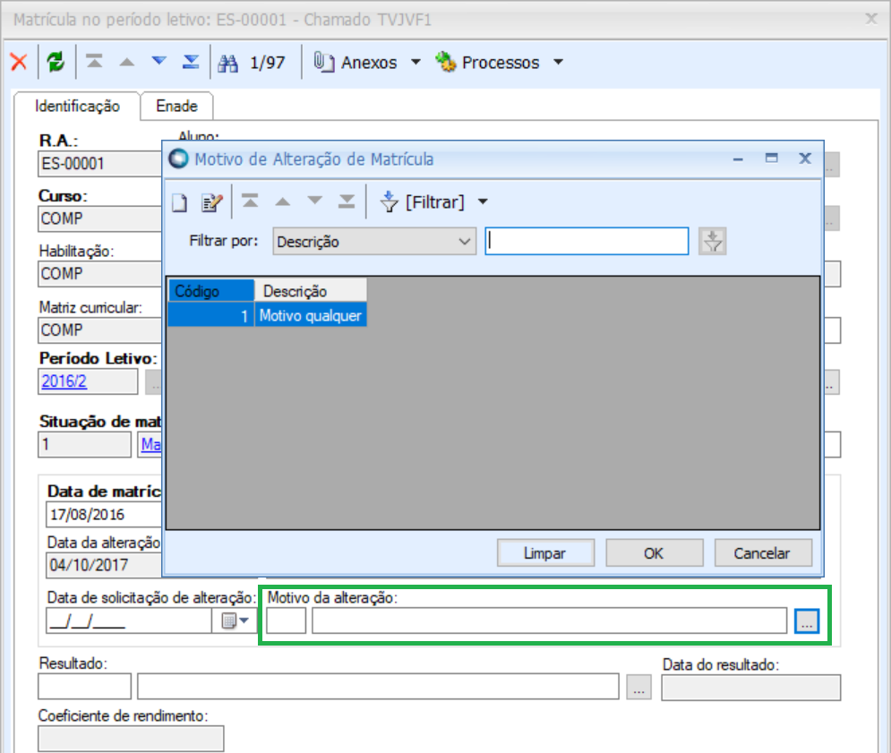The height and width of the screenshot is (753, 891).
Task: Select code cell '1' in the grid
Action: click(210, 315)
